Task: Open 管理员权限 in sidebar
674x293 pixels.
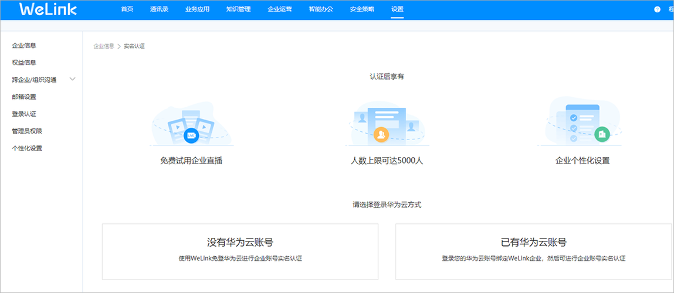Action: tap(27, 131)
